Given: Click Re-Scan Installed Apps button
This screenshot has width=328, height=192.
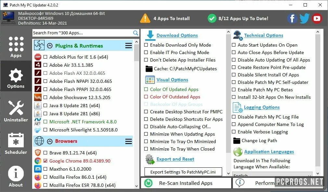Looking at the screenshot, I should point(186,183).
